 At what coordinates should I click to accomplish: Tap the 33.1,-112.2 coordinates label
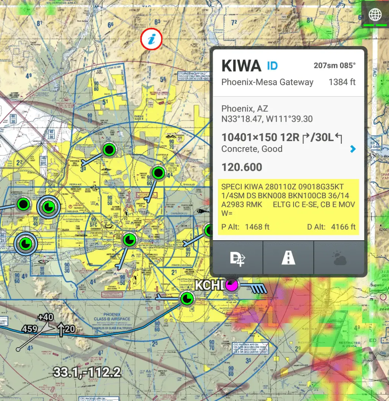click(x=87, y=372)
